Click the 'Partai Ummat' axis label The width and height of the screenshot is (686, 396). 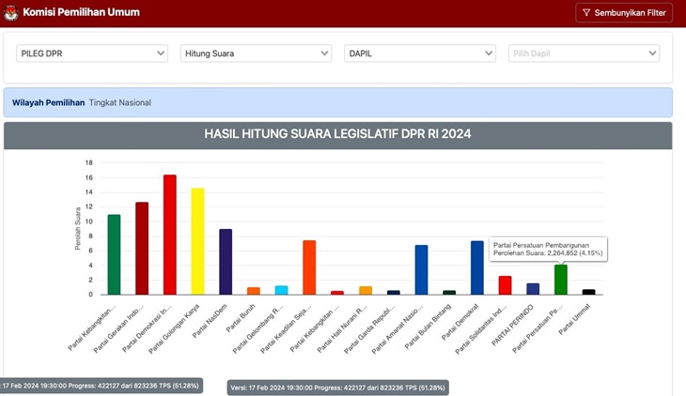point(575,319)
